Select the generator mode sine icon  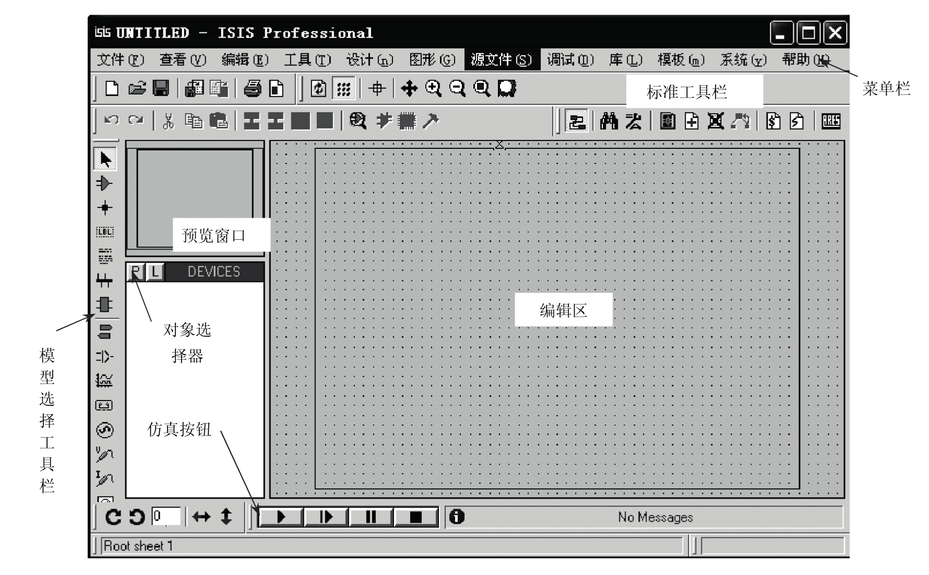coord(105,430)
